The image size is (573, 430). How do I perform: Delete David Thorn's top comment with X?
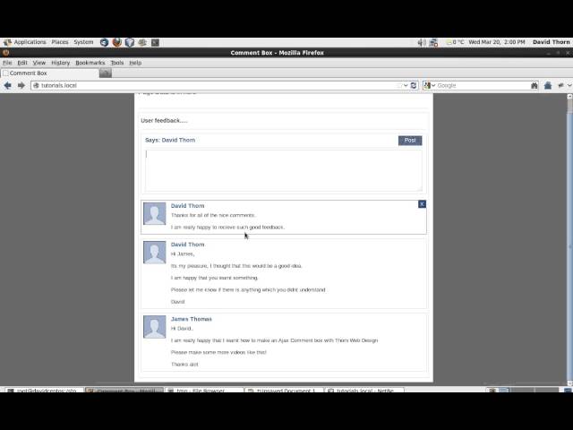[x=422, y=204]
